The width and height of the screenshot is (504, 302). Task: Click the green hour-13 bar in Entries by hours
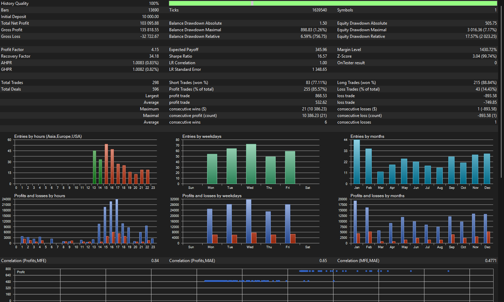[94, 167]
